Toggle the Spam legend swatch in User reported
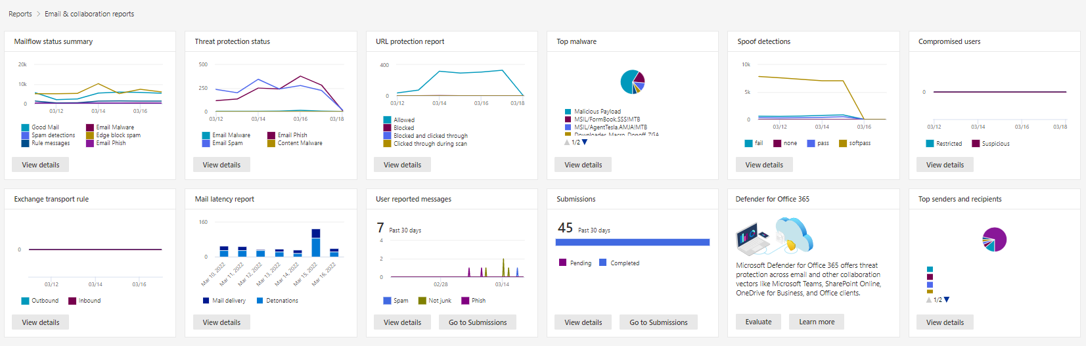 point(387,301)
